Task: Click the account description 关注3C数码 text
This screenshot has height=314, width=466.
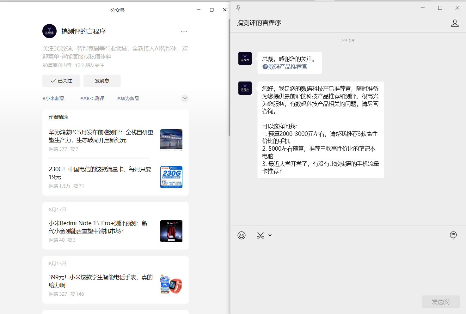Action: coord(115,52)
